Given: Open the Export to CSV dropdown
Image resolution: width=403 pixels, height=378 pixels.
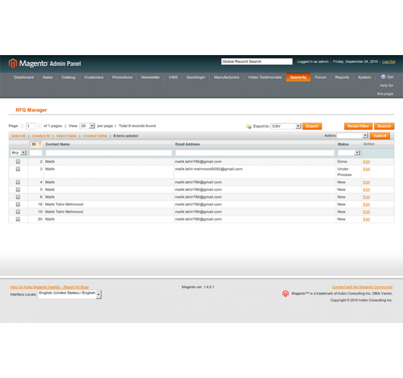Looking at the screenshot, I should [286, 126].
